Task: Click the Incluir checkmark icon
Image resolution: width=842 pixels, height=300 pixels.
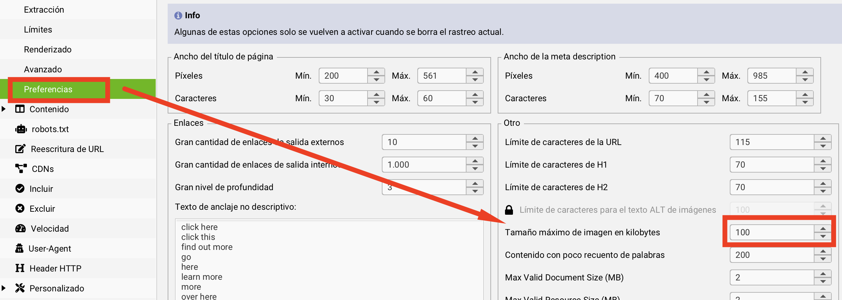Action: [x=20, y=188]
